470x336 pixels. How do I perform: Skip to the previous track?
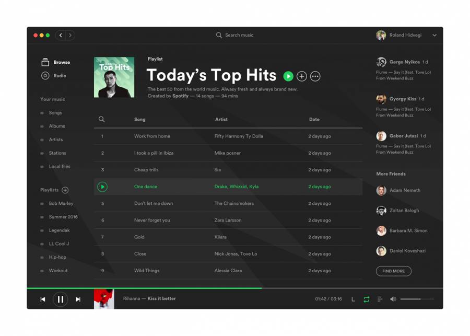point(43,299)
